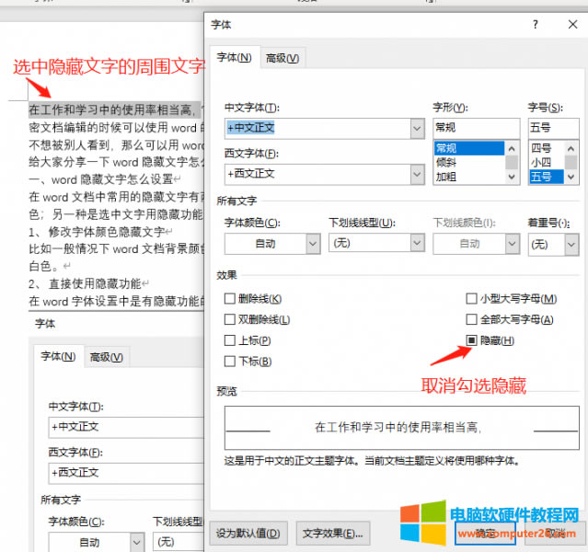Select the 字体(N) tab in front dialog
588x552 pixels.
(234, 58)
